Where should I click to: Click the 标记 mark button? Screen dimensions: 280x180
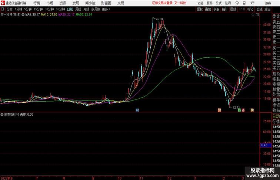pos(250,9)
